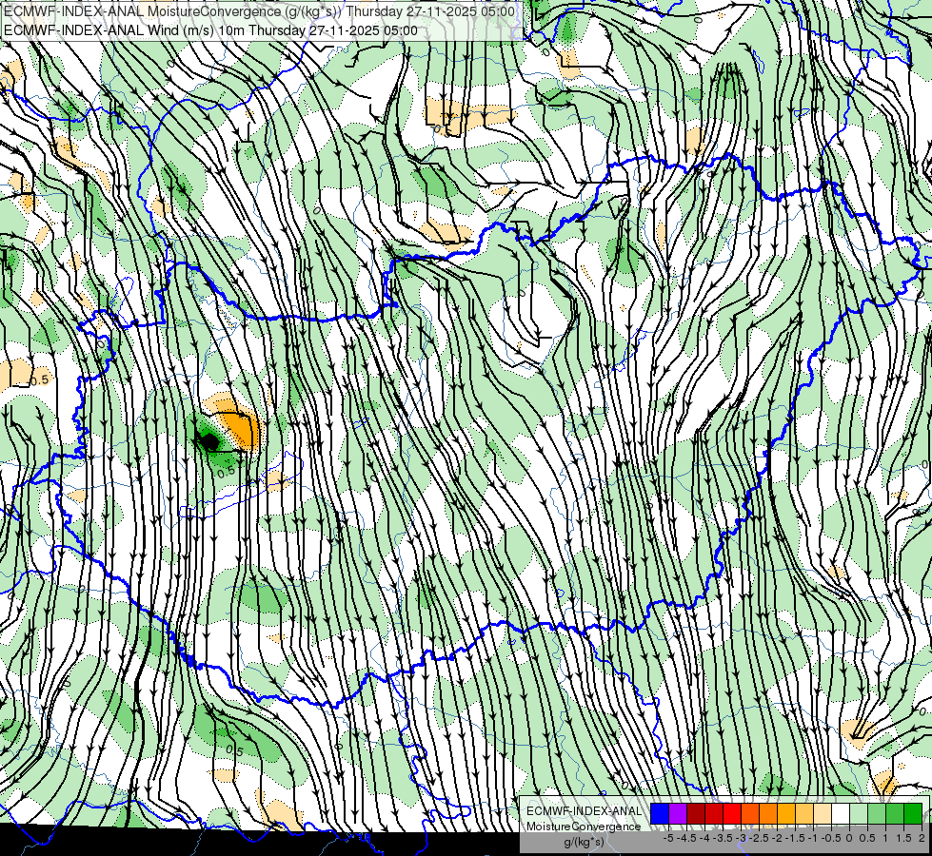
Task: Choose the red-orange legend swatch
Action: point(751,813)
